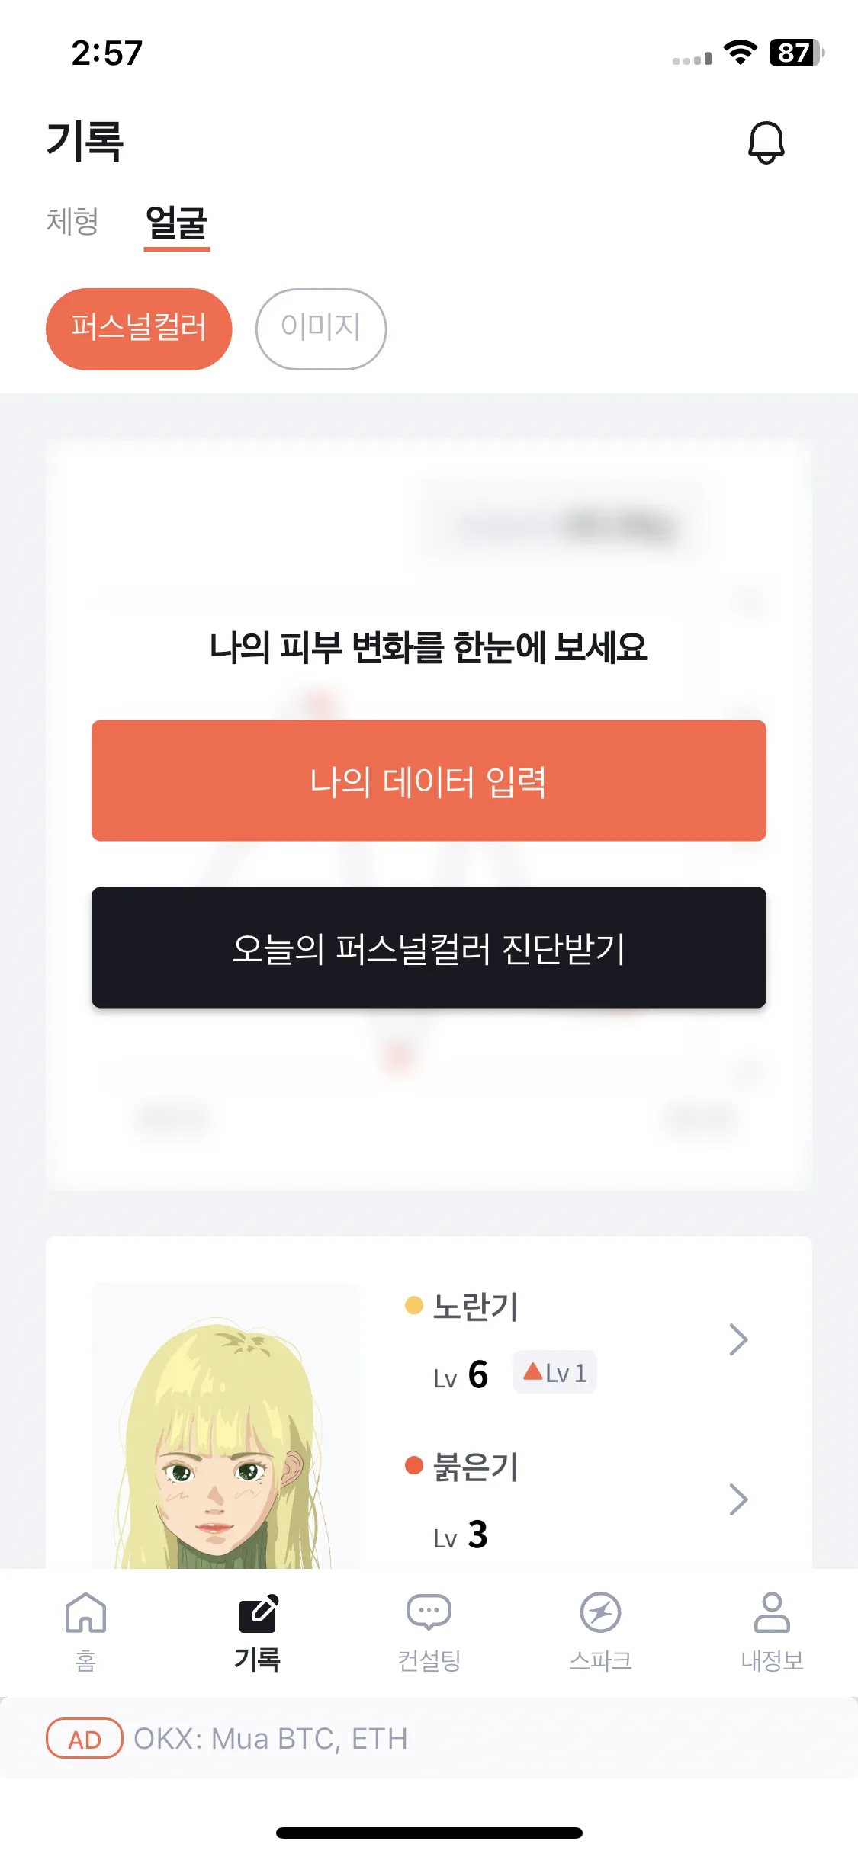Tap the yellow 노란기 color dot

pos(414,1306)
